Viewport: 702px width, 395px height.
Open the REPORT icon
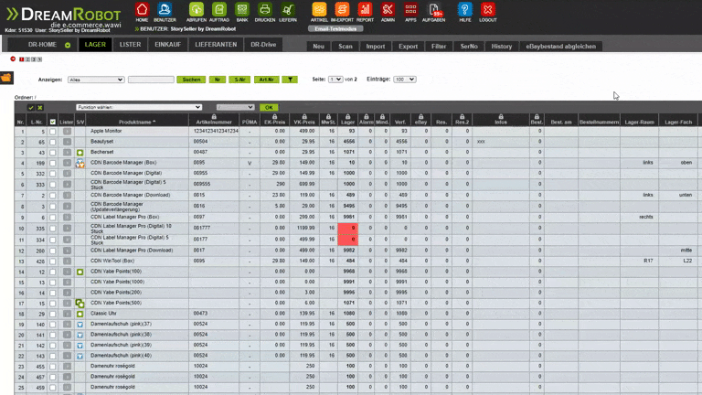(x=365, y=10)
